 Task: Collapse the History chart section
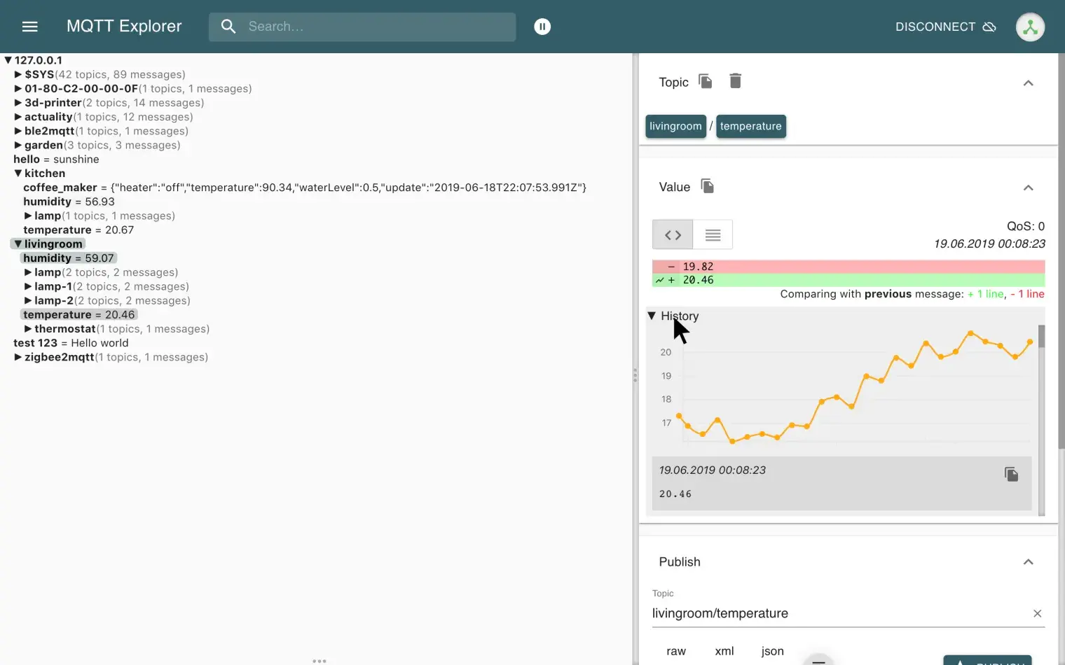[652, 316]
